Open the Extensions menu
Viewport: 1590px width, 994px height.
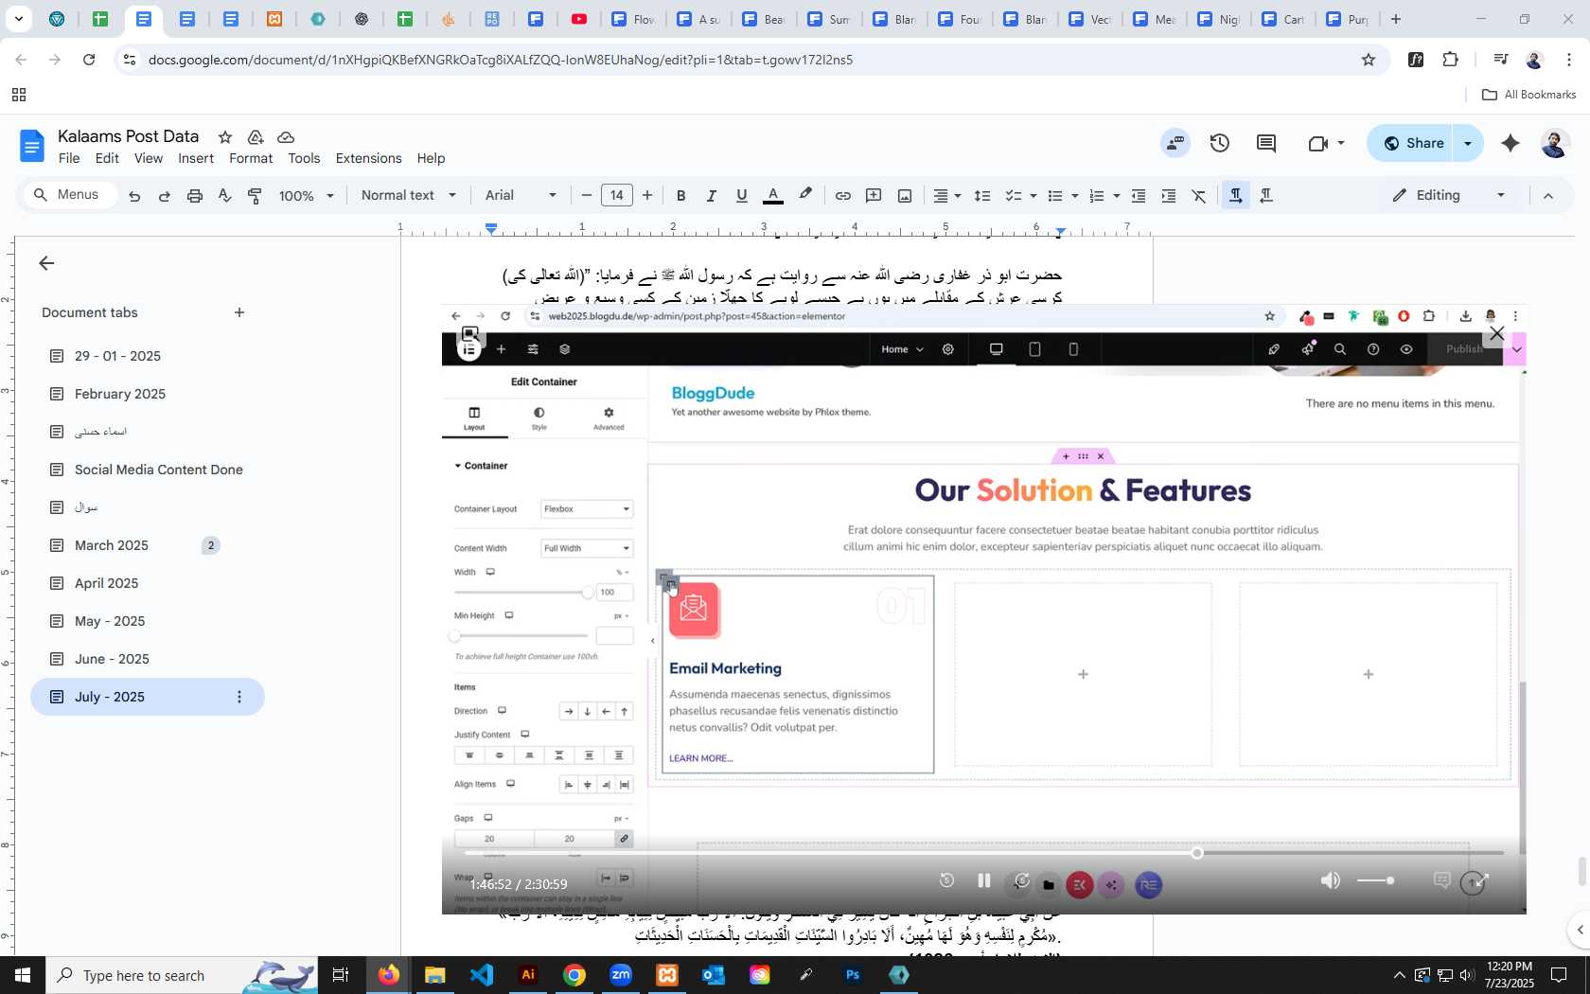pyautogui.click(x=368, y=158)
